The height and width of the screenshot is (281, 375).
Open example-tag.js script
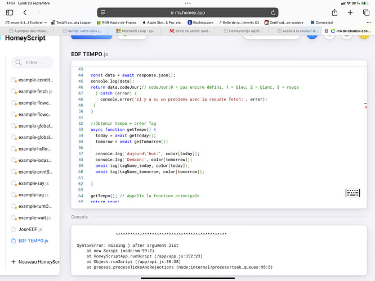pos(33,195)
